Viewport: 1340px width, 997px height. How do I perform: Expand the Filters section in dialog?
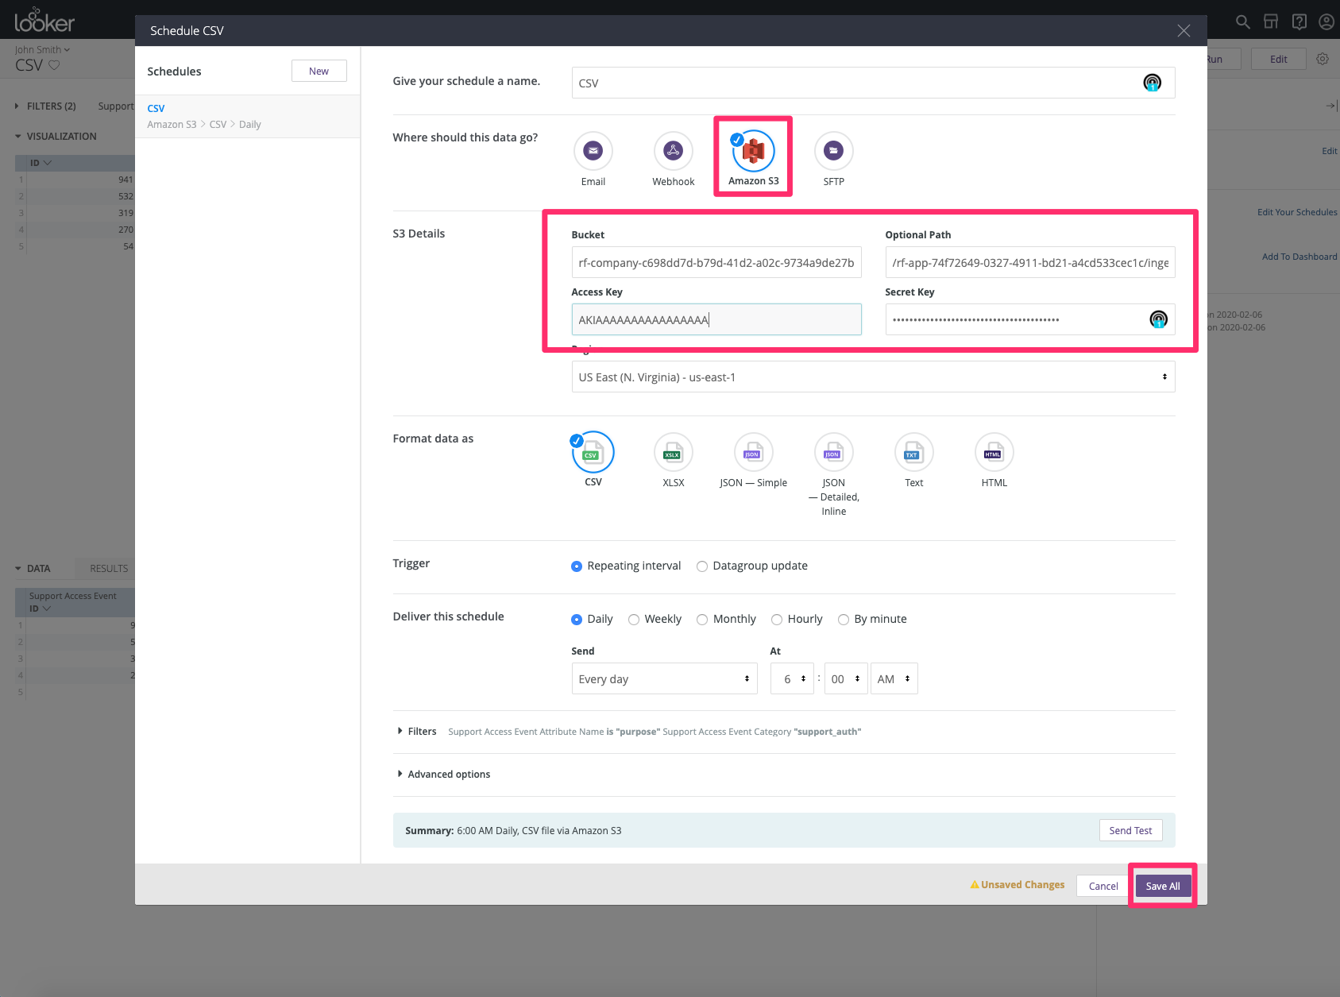417,731
